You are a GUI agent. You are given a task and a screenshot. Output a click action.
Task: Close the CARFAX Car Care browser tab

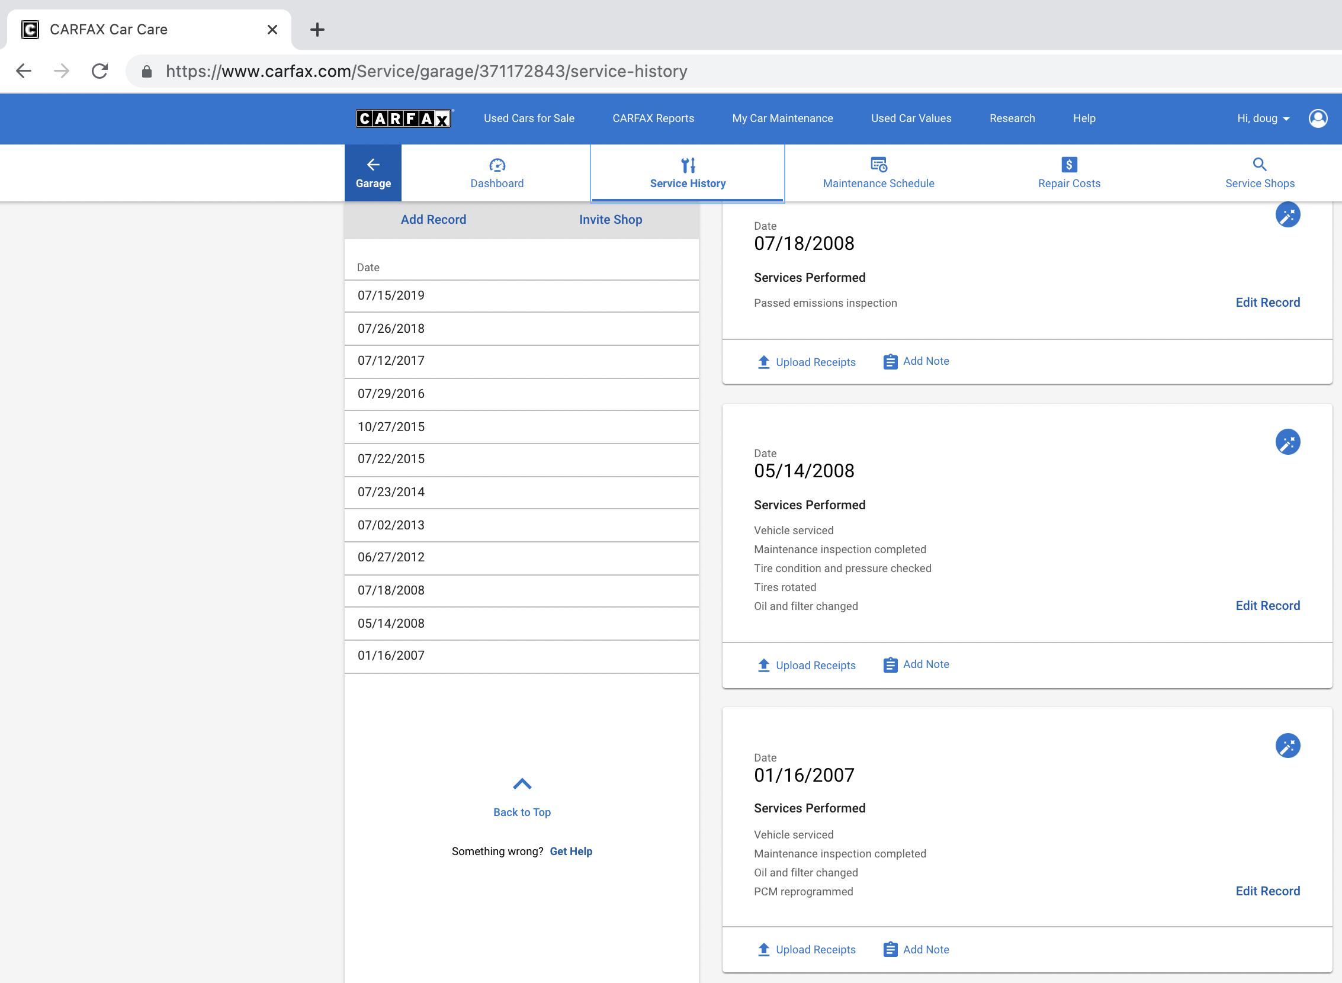coord(272,29)
